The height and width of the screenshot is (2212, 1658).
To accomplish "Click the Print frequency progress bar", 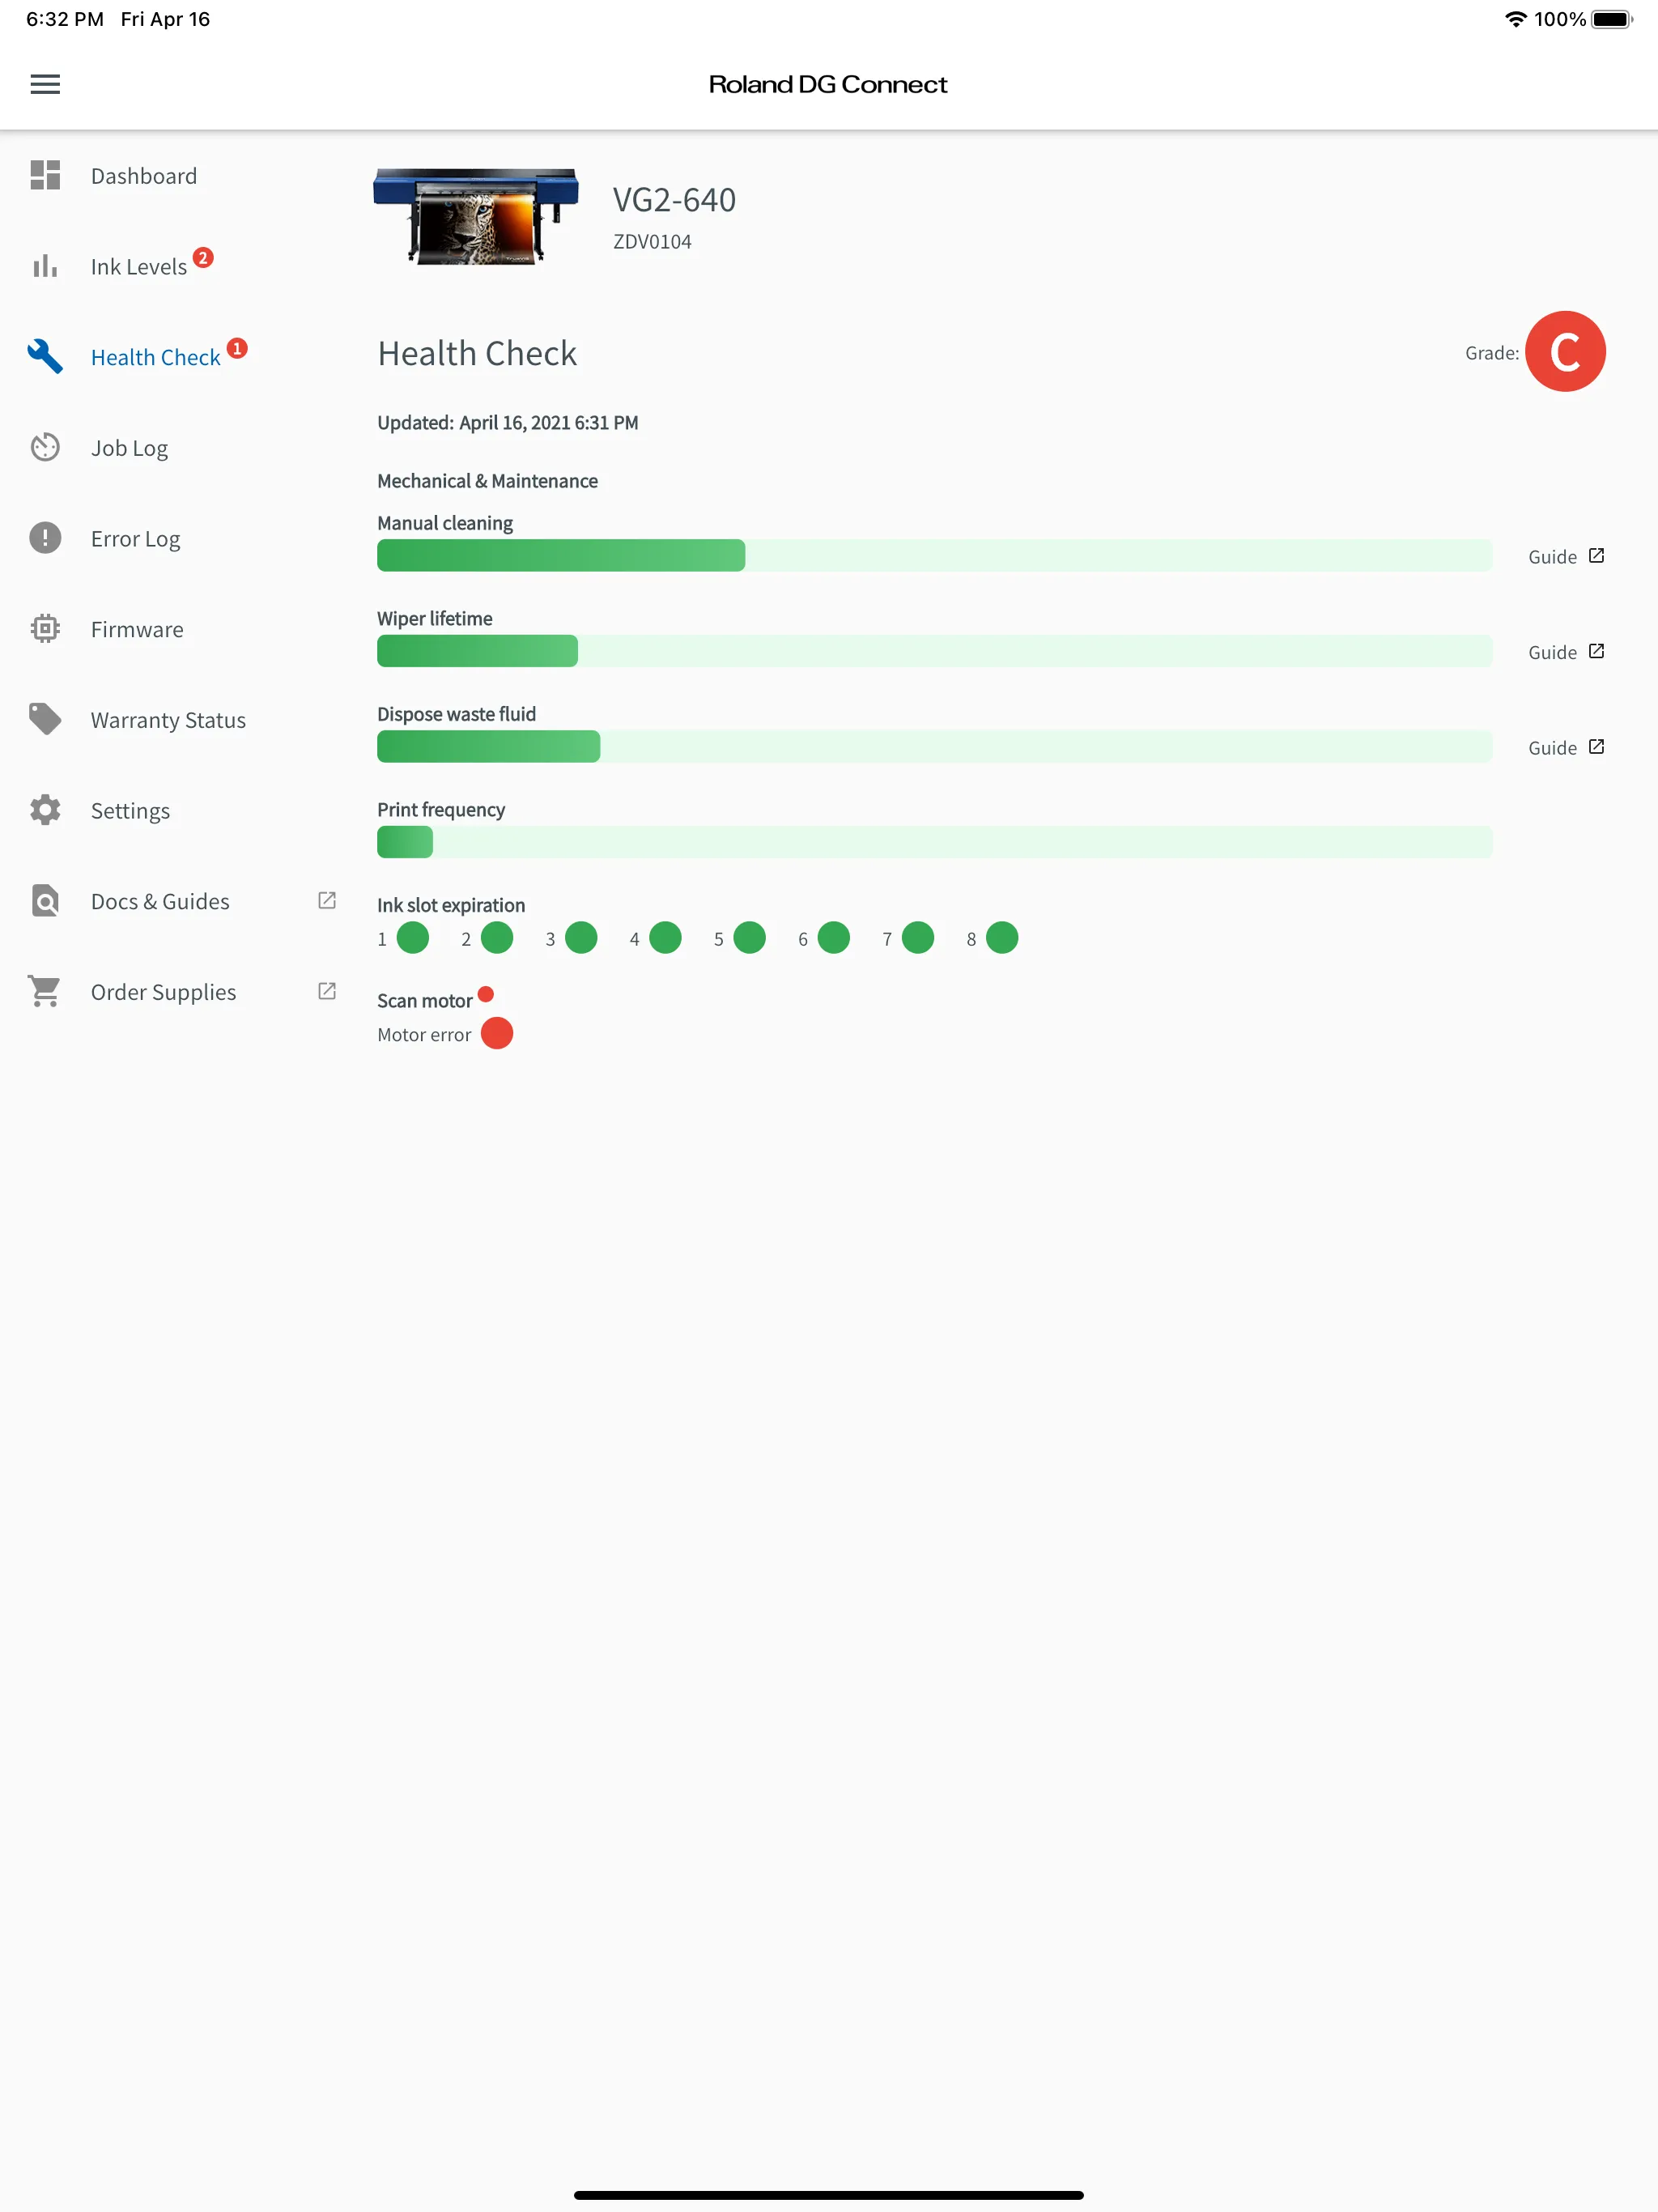I will point(934,842).
